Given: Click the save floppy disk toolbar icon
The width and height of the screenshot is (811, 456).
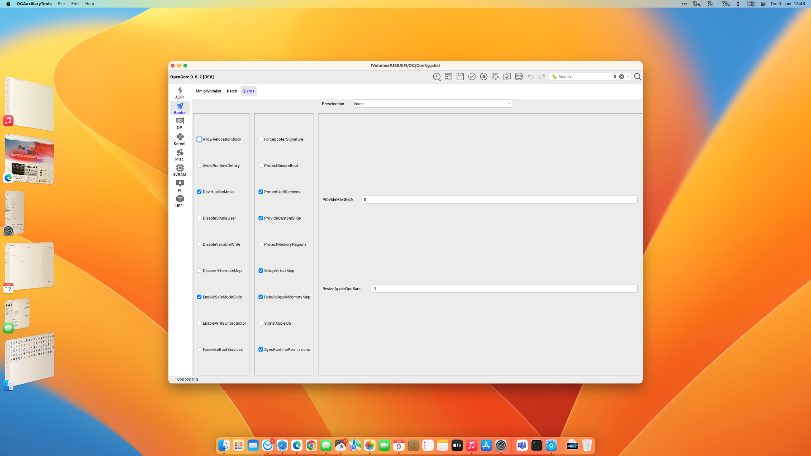Looking at the screenshot, I should pos(460,76).
